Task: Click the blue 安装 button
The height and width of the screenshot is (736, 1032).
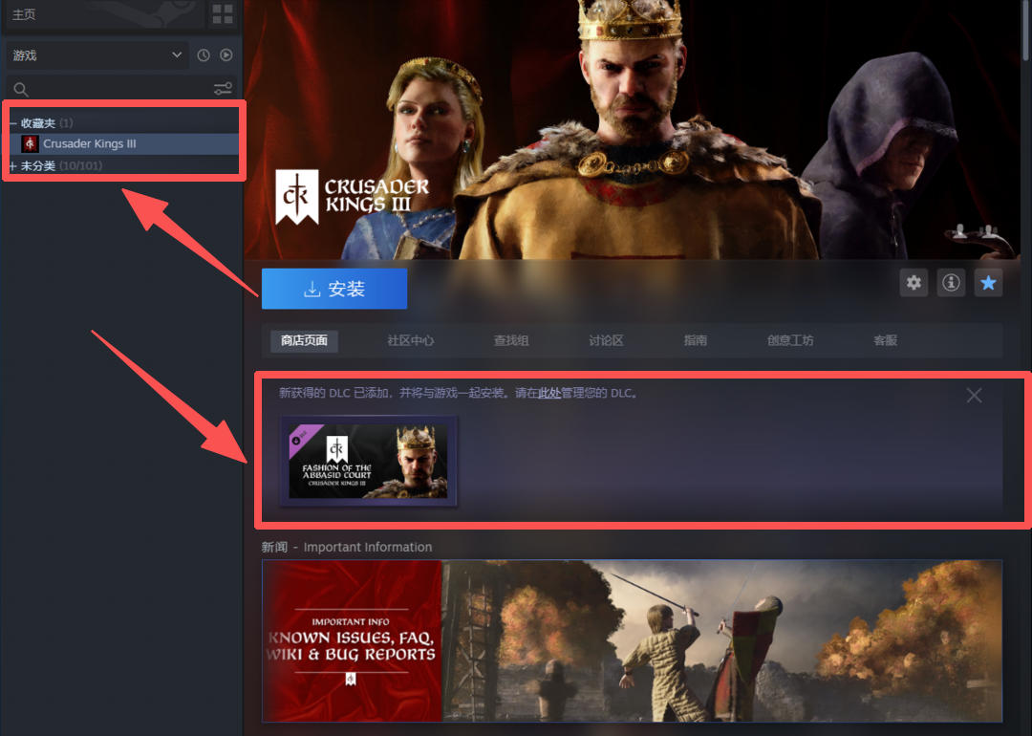Action: pyautogui.click(x=334, y=289)
